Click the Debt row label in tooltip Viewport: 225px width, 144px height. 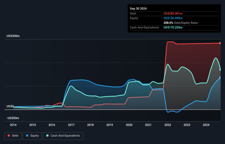point(133,13)
